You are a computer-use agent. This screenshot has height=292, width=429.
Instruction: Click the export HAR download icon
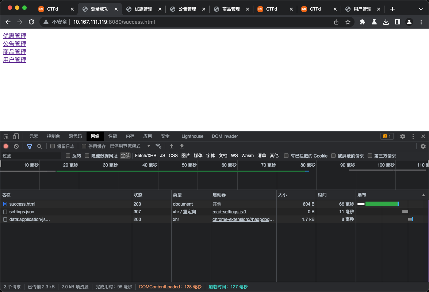point(182,146)
